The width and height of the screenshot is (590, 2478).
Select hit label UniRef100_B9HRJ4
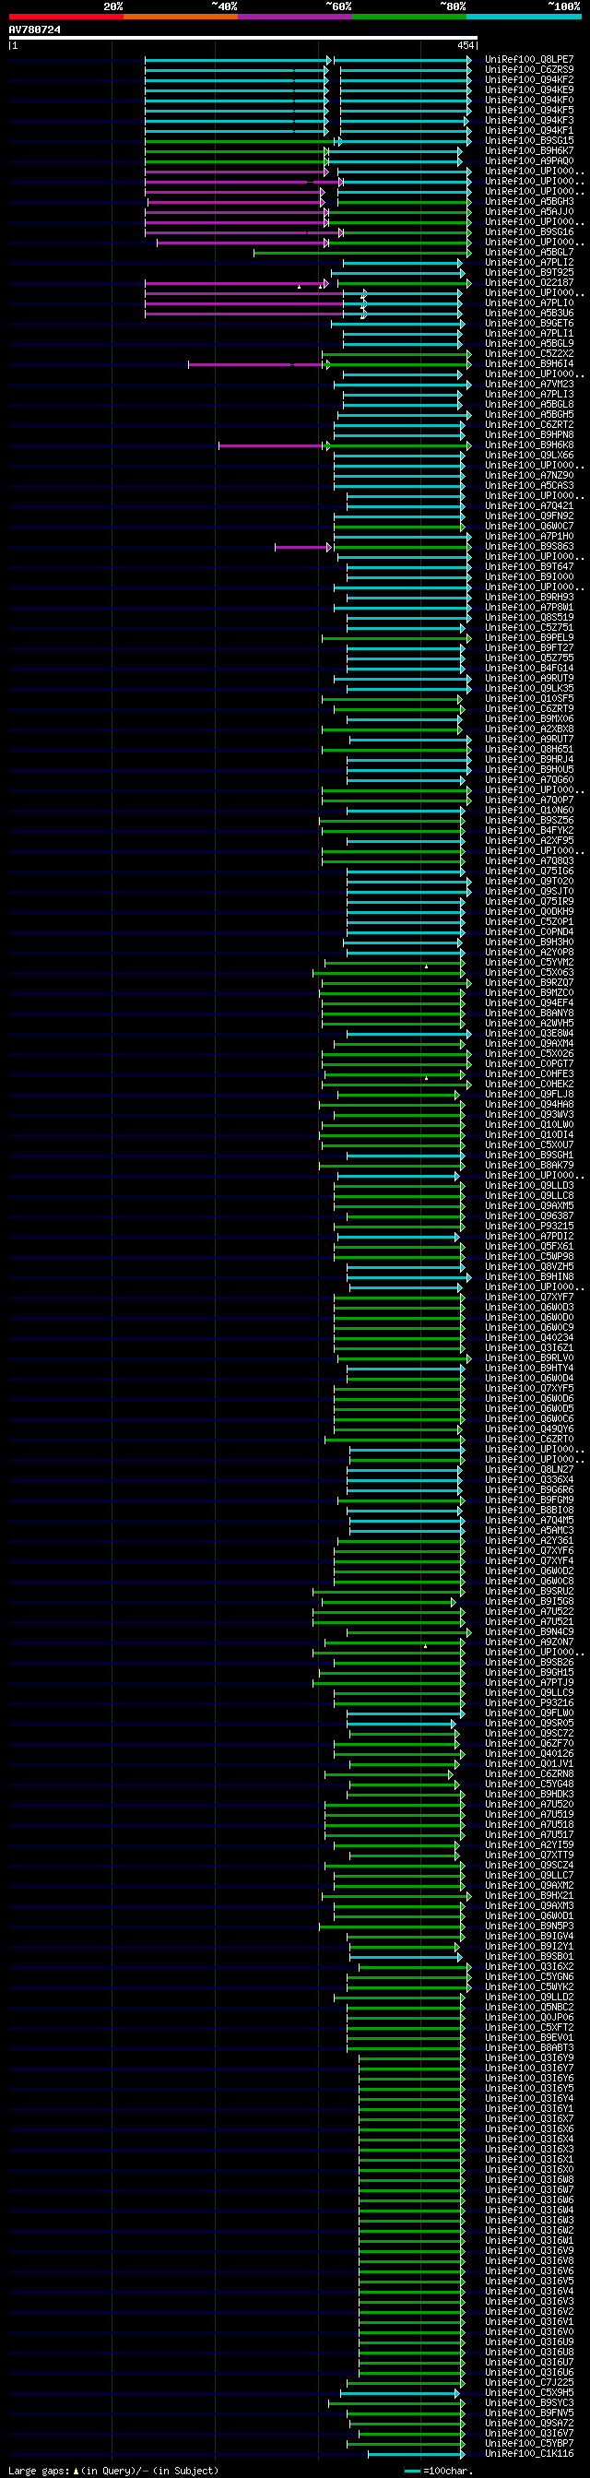(x=529, y=759)
